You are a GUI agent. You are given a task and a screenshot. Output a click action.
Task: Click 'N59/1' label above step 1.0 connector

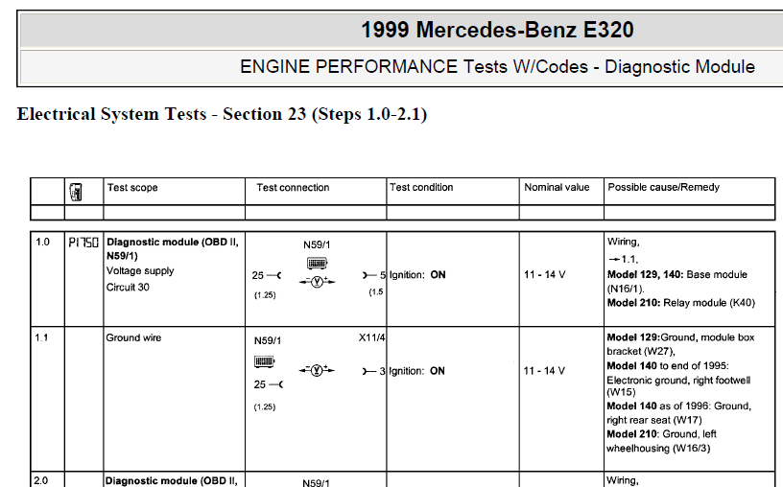317,245
